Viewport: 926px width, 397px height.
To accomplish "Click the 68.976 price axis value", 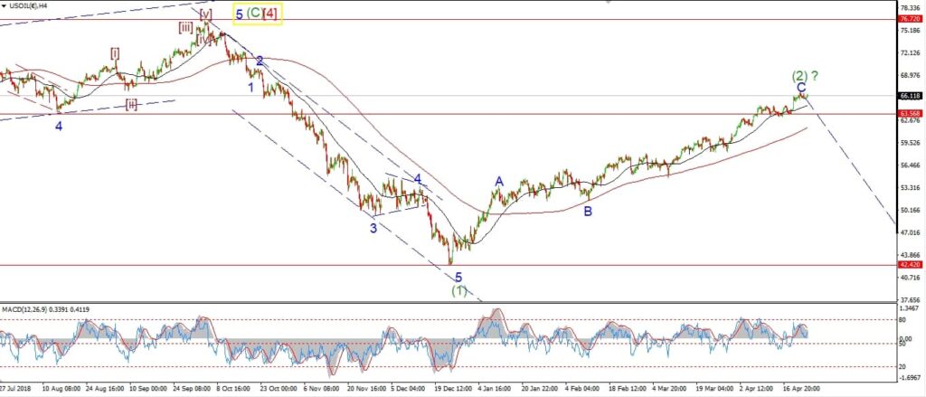I will click(x=910, y=75).
